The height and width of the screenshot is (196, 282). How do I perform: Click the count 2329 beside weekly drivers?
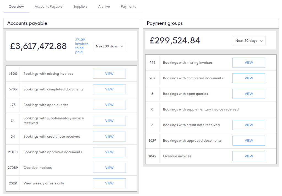[x=13, y=183]
